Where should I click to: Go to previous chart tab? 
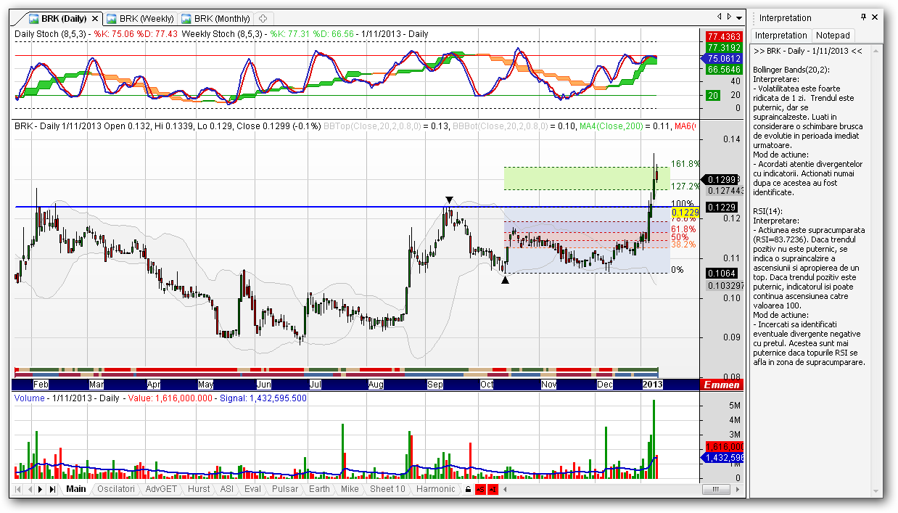click(720, 17)
